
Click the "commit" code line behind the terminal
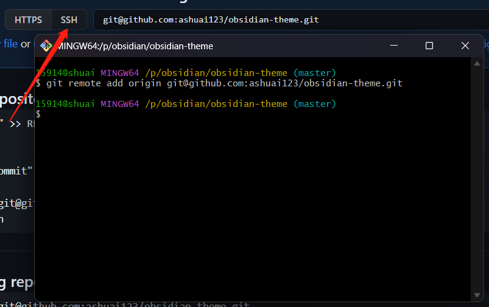pos(15,171)
